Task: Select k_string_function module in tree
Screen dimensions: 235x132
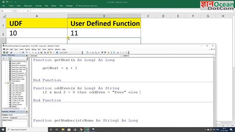Action: pyautogui.click(x=17, y=104)
